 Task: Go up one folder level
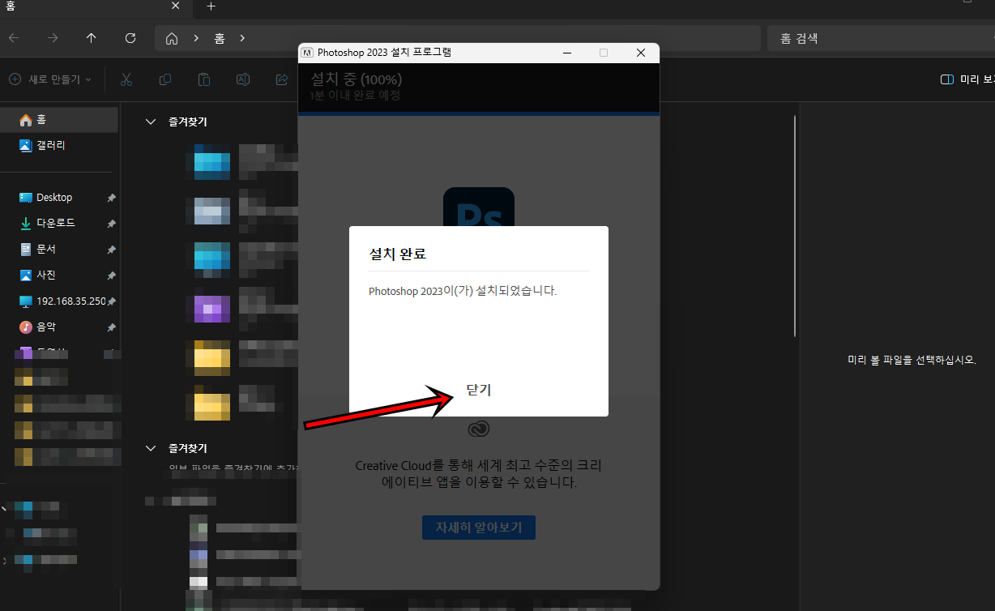click(x=91, y=38)
